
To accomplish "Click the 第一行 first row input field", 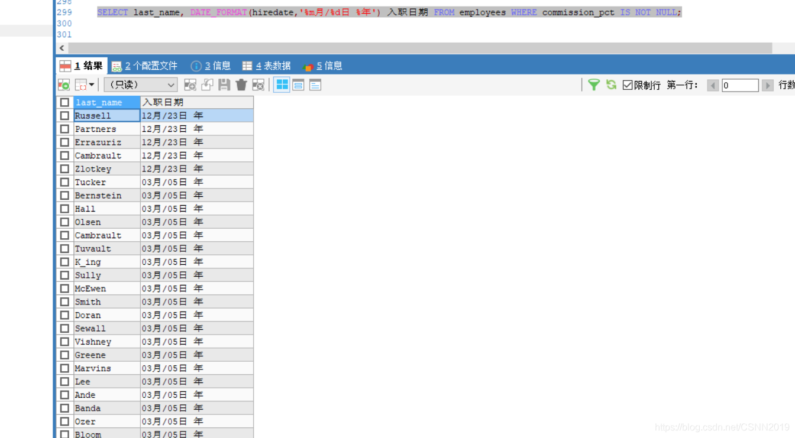I will (x=740, y=86).
